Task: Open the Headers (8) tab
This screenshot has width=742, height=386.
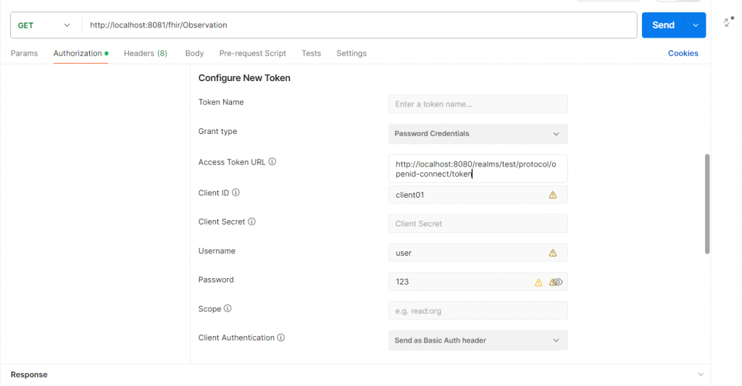Action: point(145,54)
